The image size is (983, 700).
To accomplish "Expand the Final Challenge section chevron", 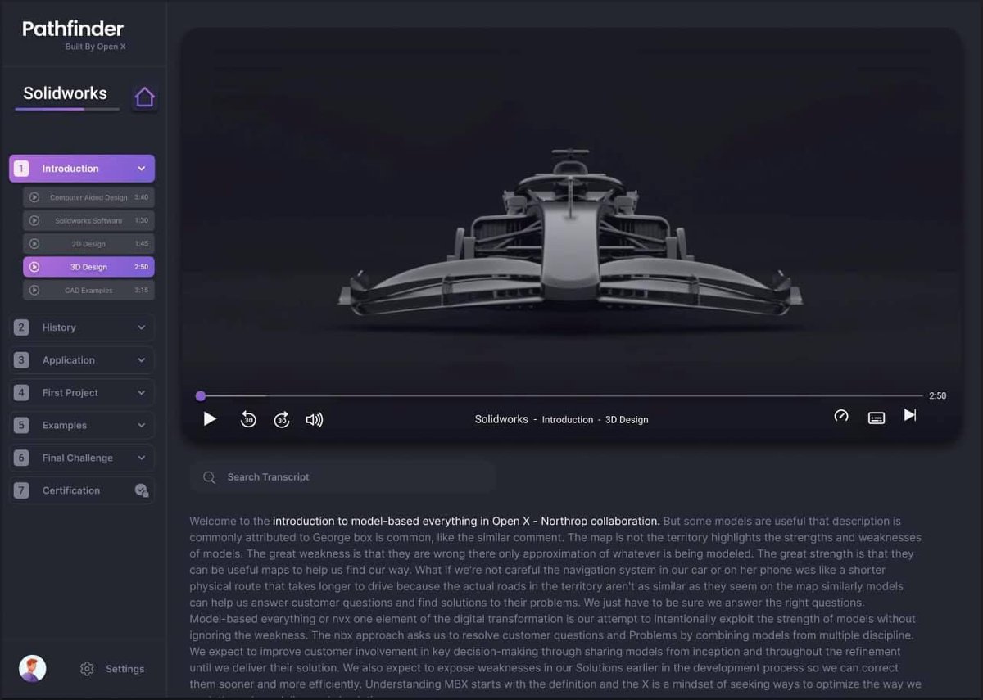I will click(x=141, y=458).
